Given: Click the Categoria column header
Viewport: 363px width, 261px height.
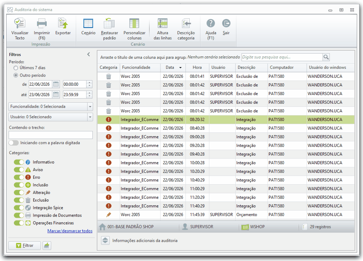Looking at the screenshot, I should coord(108,67).
